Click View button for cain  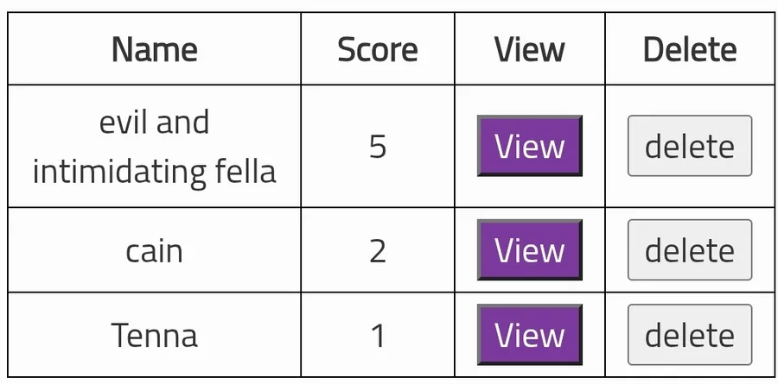pyautogui.click(x=529, y=249)
